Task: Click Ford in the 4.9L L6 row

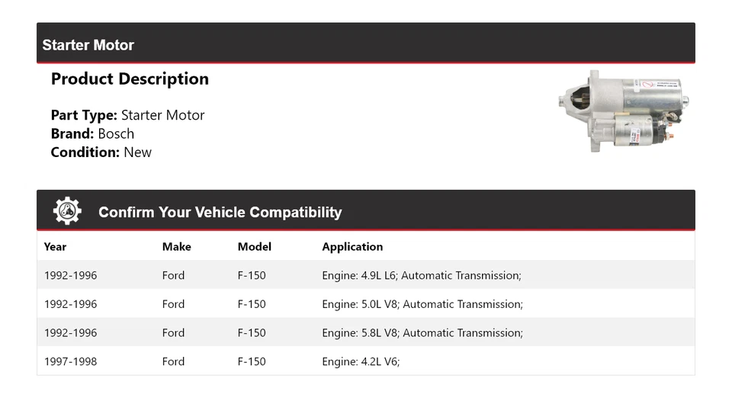Action: tap(173, 275)
